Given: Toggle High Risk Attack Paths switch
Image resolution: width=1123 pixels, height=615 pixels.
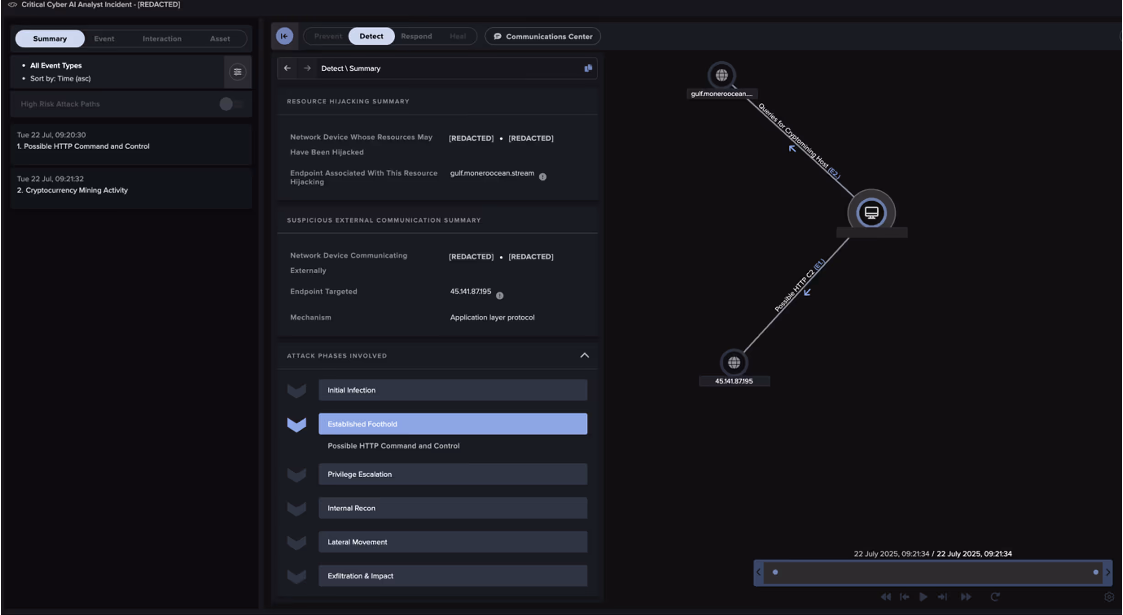Looking at the screenshot, I should pyautogui.click(x=230, y=104).
